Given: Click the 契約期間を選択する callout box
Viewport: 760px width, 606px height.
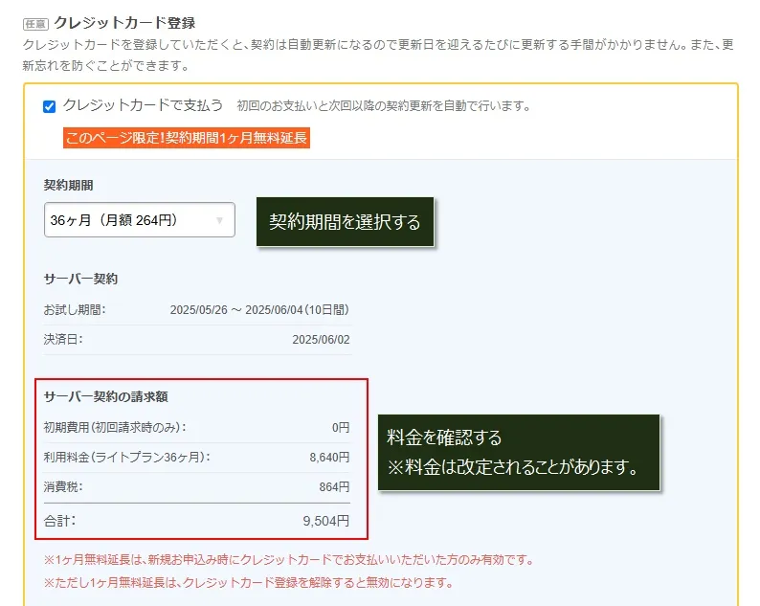Looking at the screenshot, I should (345, 222).
